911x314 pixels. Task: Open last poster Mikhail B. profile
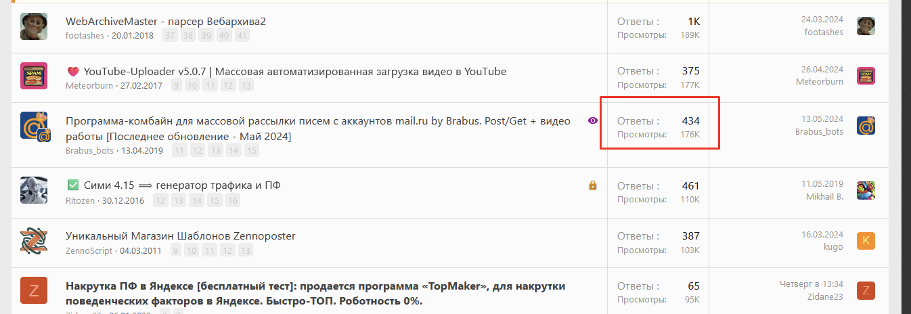tap(823, 196)
